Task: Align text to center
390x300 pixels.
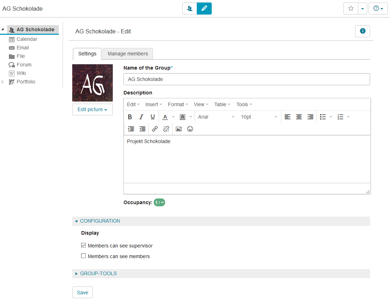Action: 299,117
